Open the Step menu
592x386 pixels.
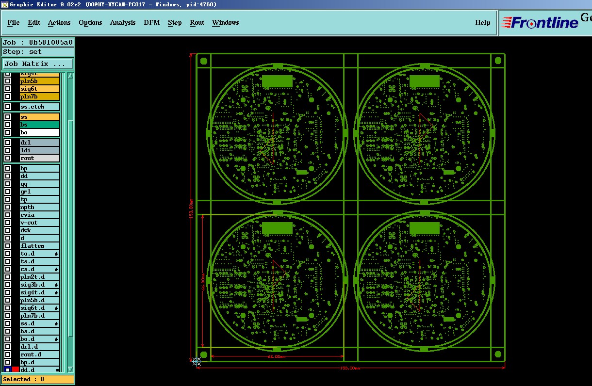pyautogui.click(x=175, y=22)
